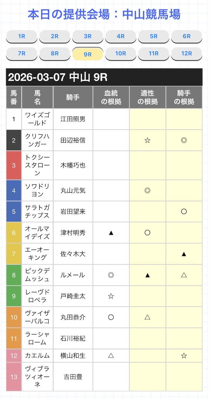211x399 pixels.
Task: Click the ▲ bloodline mark for オールマイデイズ
Action: coord(111,233)
